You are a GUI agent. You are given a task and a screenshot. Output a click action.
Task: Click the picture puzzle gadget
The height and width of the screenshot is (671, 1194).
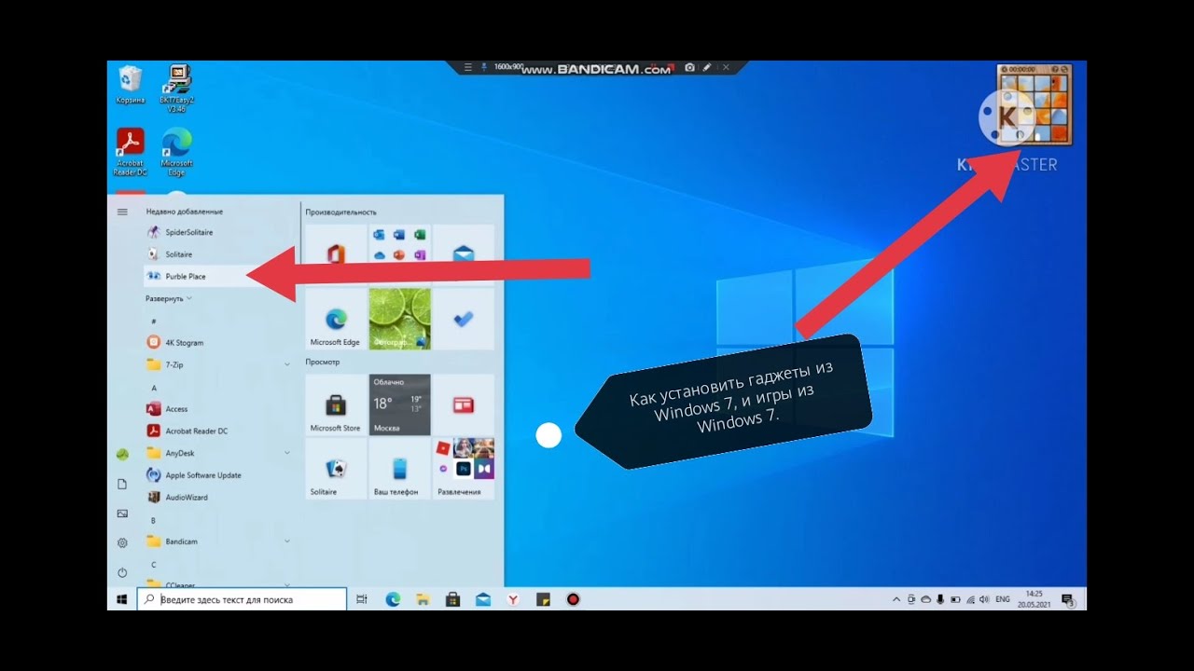pyautogui.click(x=1033, y=105)
